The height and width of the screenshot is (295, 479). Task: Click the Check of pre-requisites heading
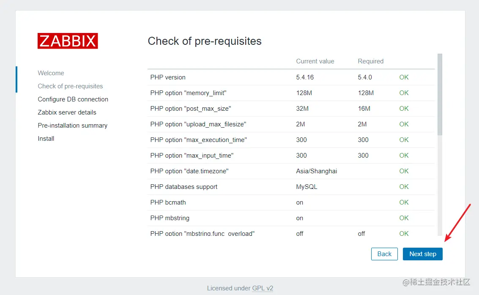coord(205,41)
